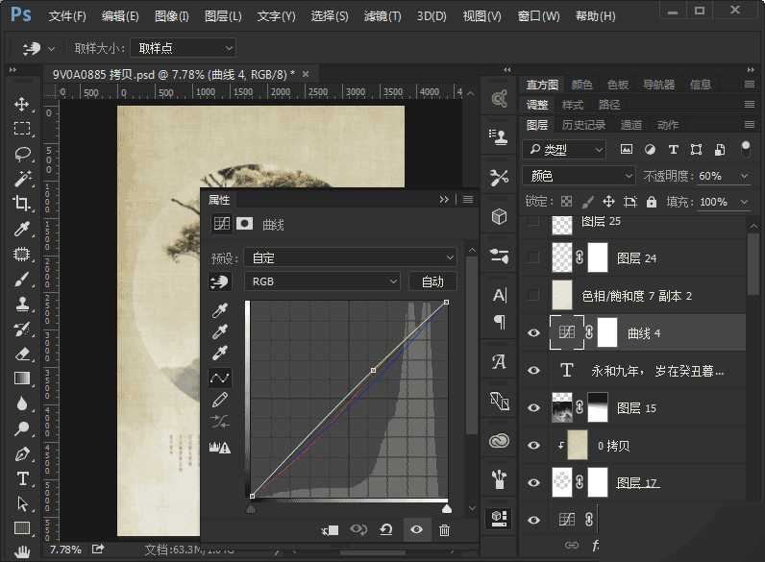Hide the 曲线 4 layer
Viewport: 765px width, 562px height.
click(534, 332)
